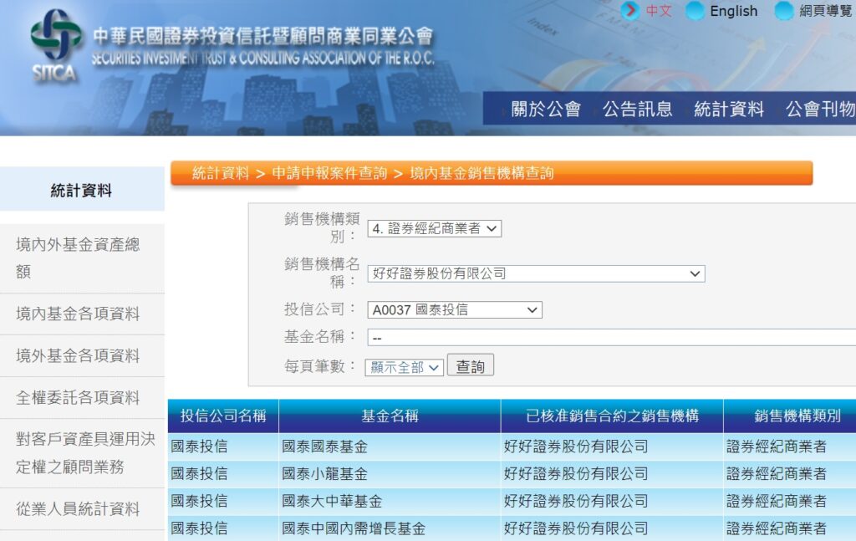The image size is (856, 541).
Task: Click the 查詢 search button
Action: [x=470, y=365]
